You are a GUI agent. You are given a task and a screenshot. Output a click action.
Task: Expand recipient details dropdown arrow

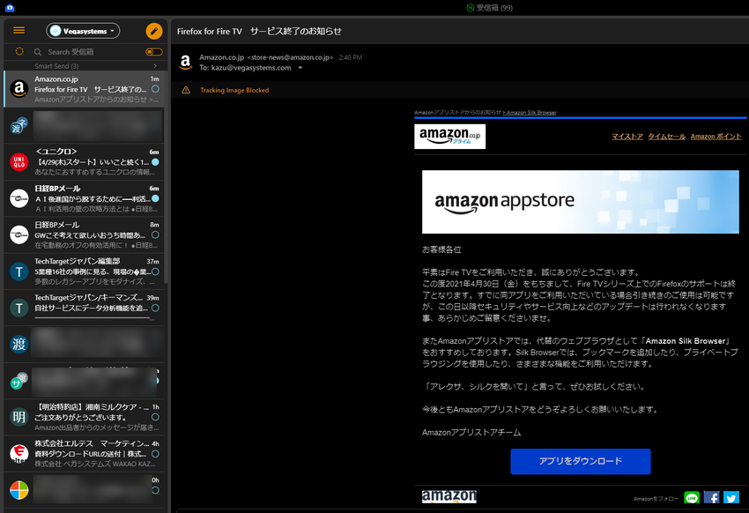[x=300, y=68]
